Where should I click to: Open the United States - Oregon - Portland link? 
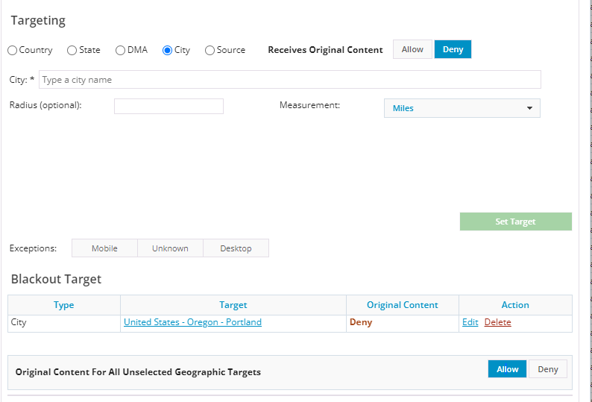(192, 322)
